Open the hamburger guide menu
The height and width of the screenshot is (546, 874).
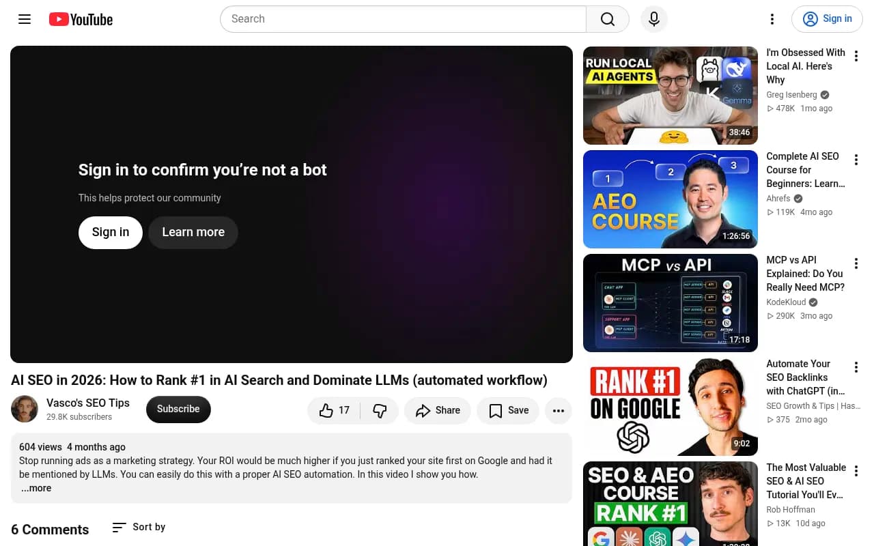tap(25, 19)
